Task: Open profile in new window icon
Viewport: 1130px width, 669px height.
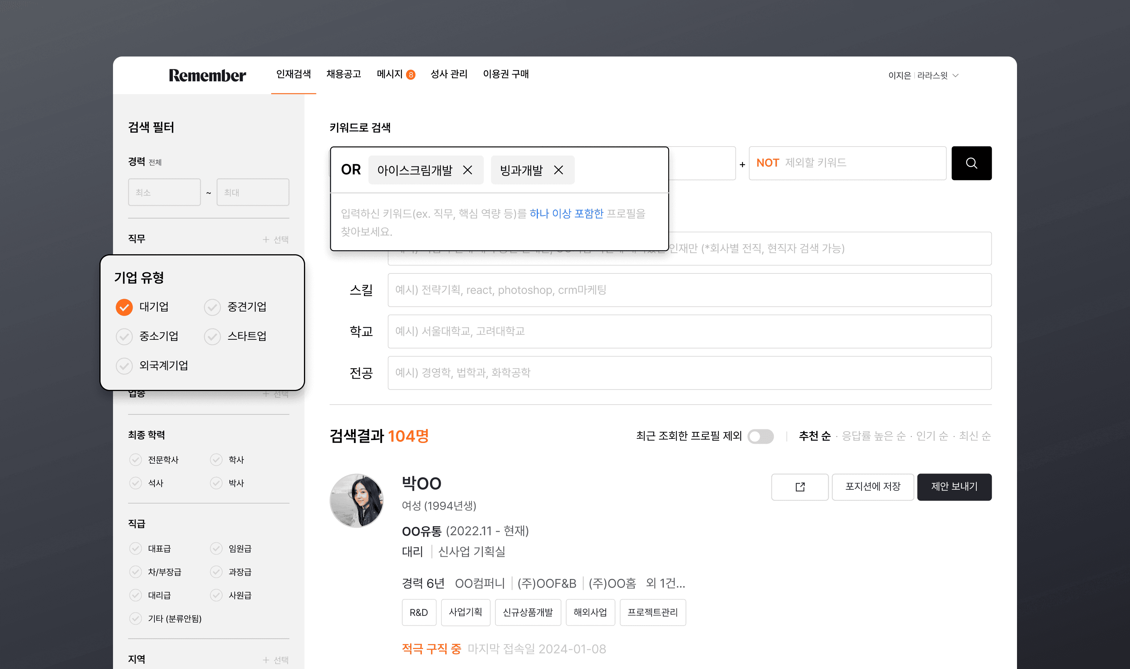Action: 799,487
